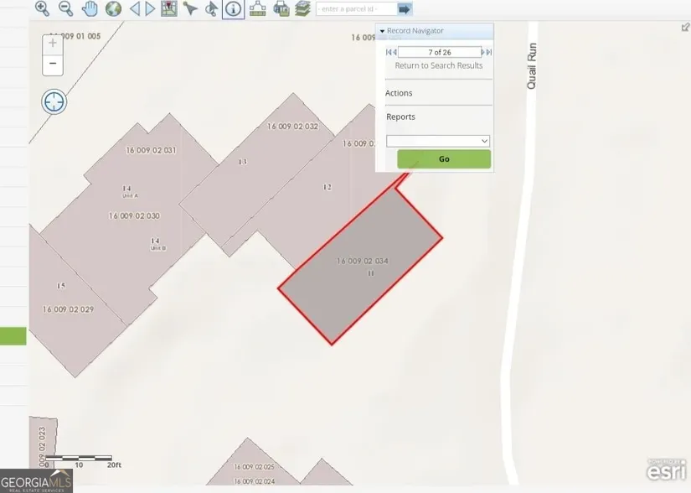691x493 pixels.
Task: Select the zoom out magnifier tool
Action: 65,8
